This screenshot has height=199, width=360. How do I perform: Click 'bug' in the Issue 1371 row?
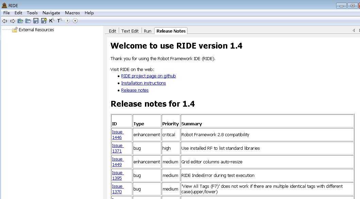[137, 148]
